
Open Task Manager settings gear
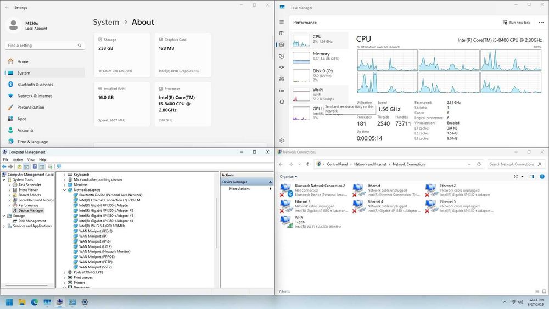point(282,141)
